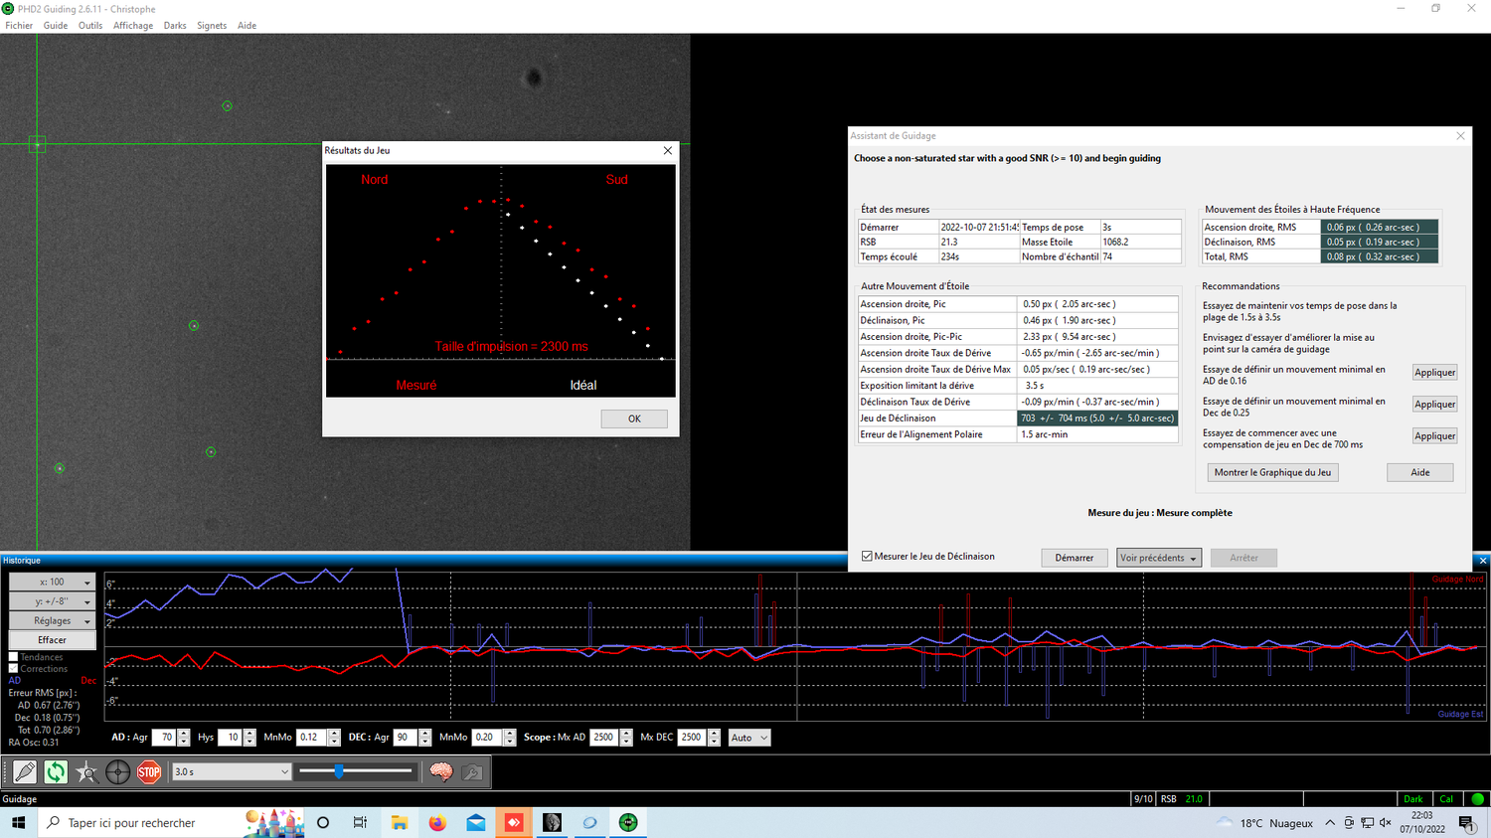The image size is (1491, 838).
Task: Start guiding with the crosshair target icon
Action: (117, 771)
